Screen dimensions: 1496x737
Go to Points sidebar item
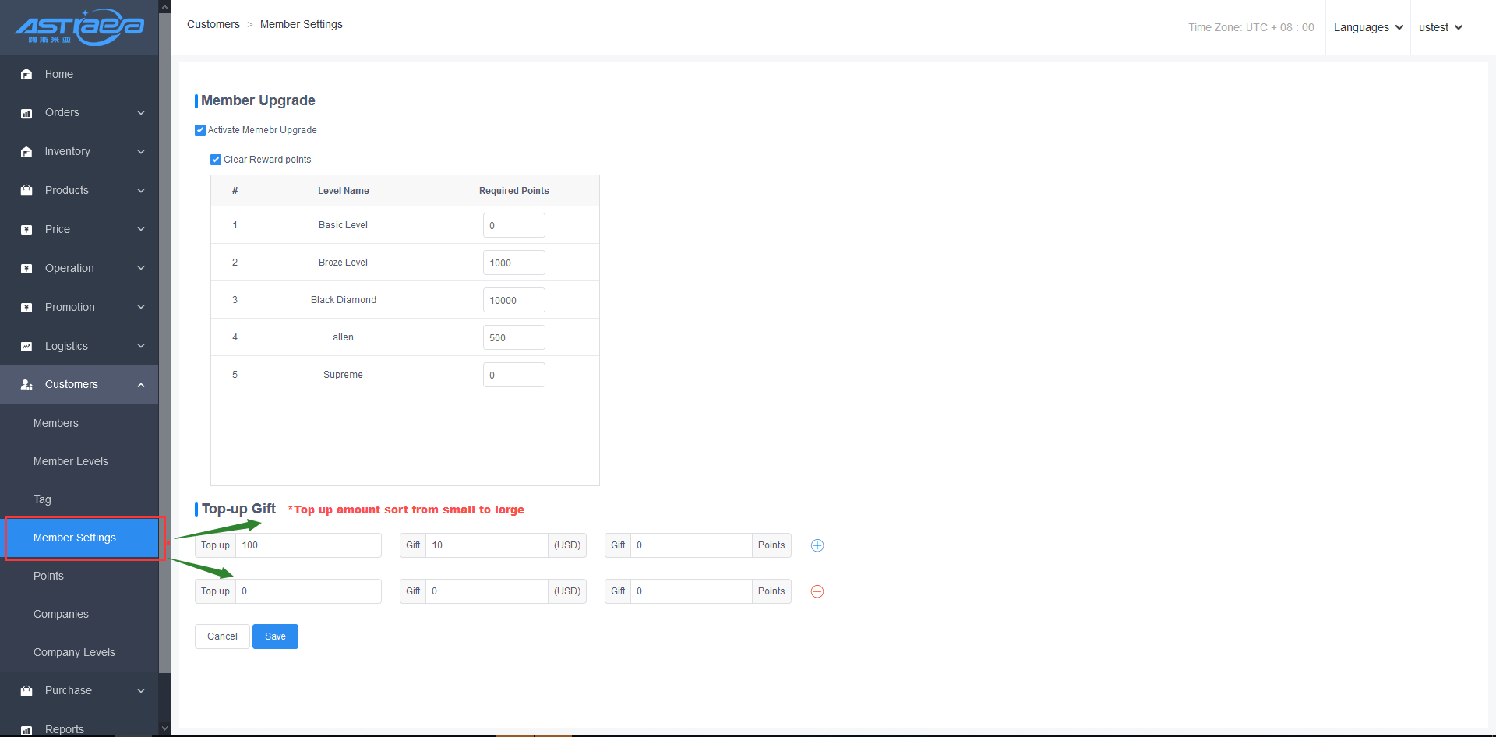tap(48, 576)
